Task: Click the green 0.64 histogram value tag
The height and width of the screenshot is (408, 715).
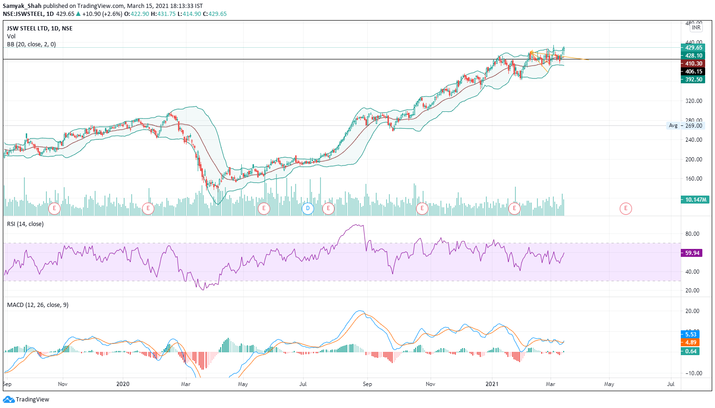Action: [690, 351]
